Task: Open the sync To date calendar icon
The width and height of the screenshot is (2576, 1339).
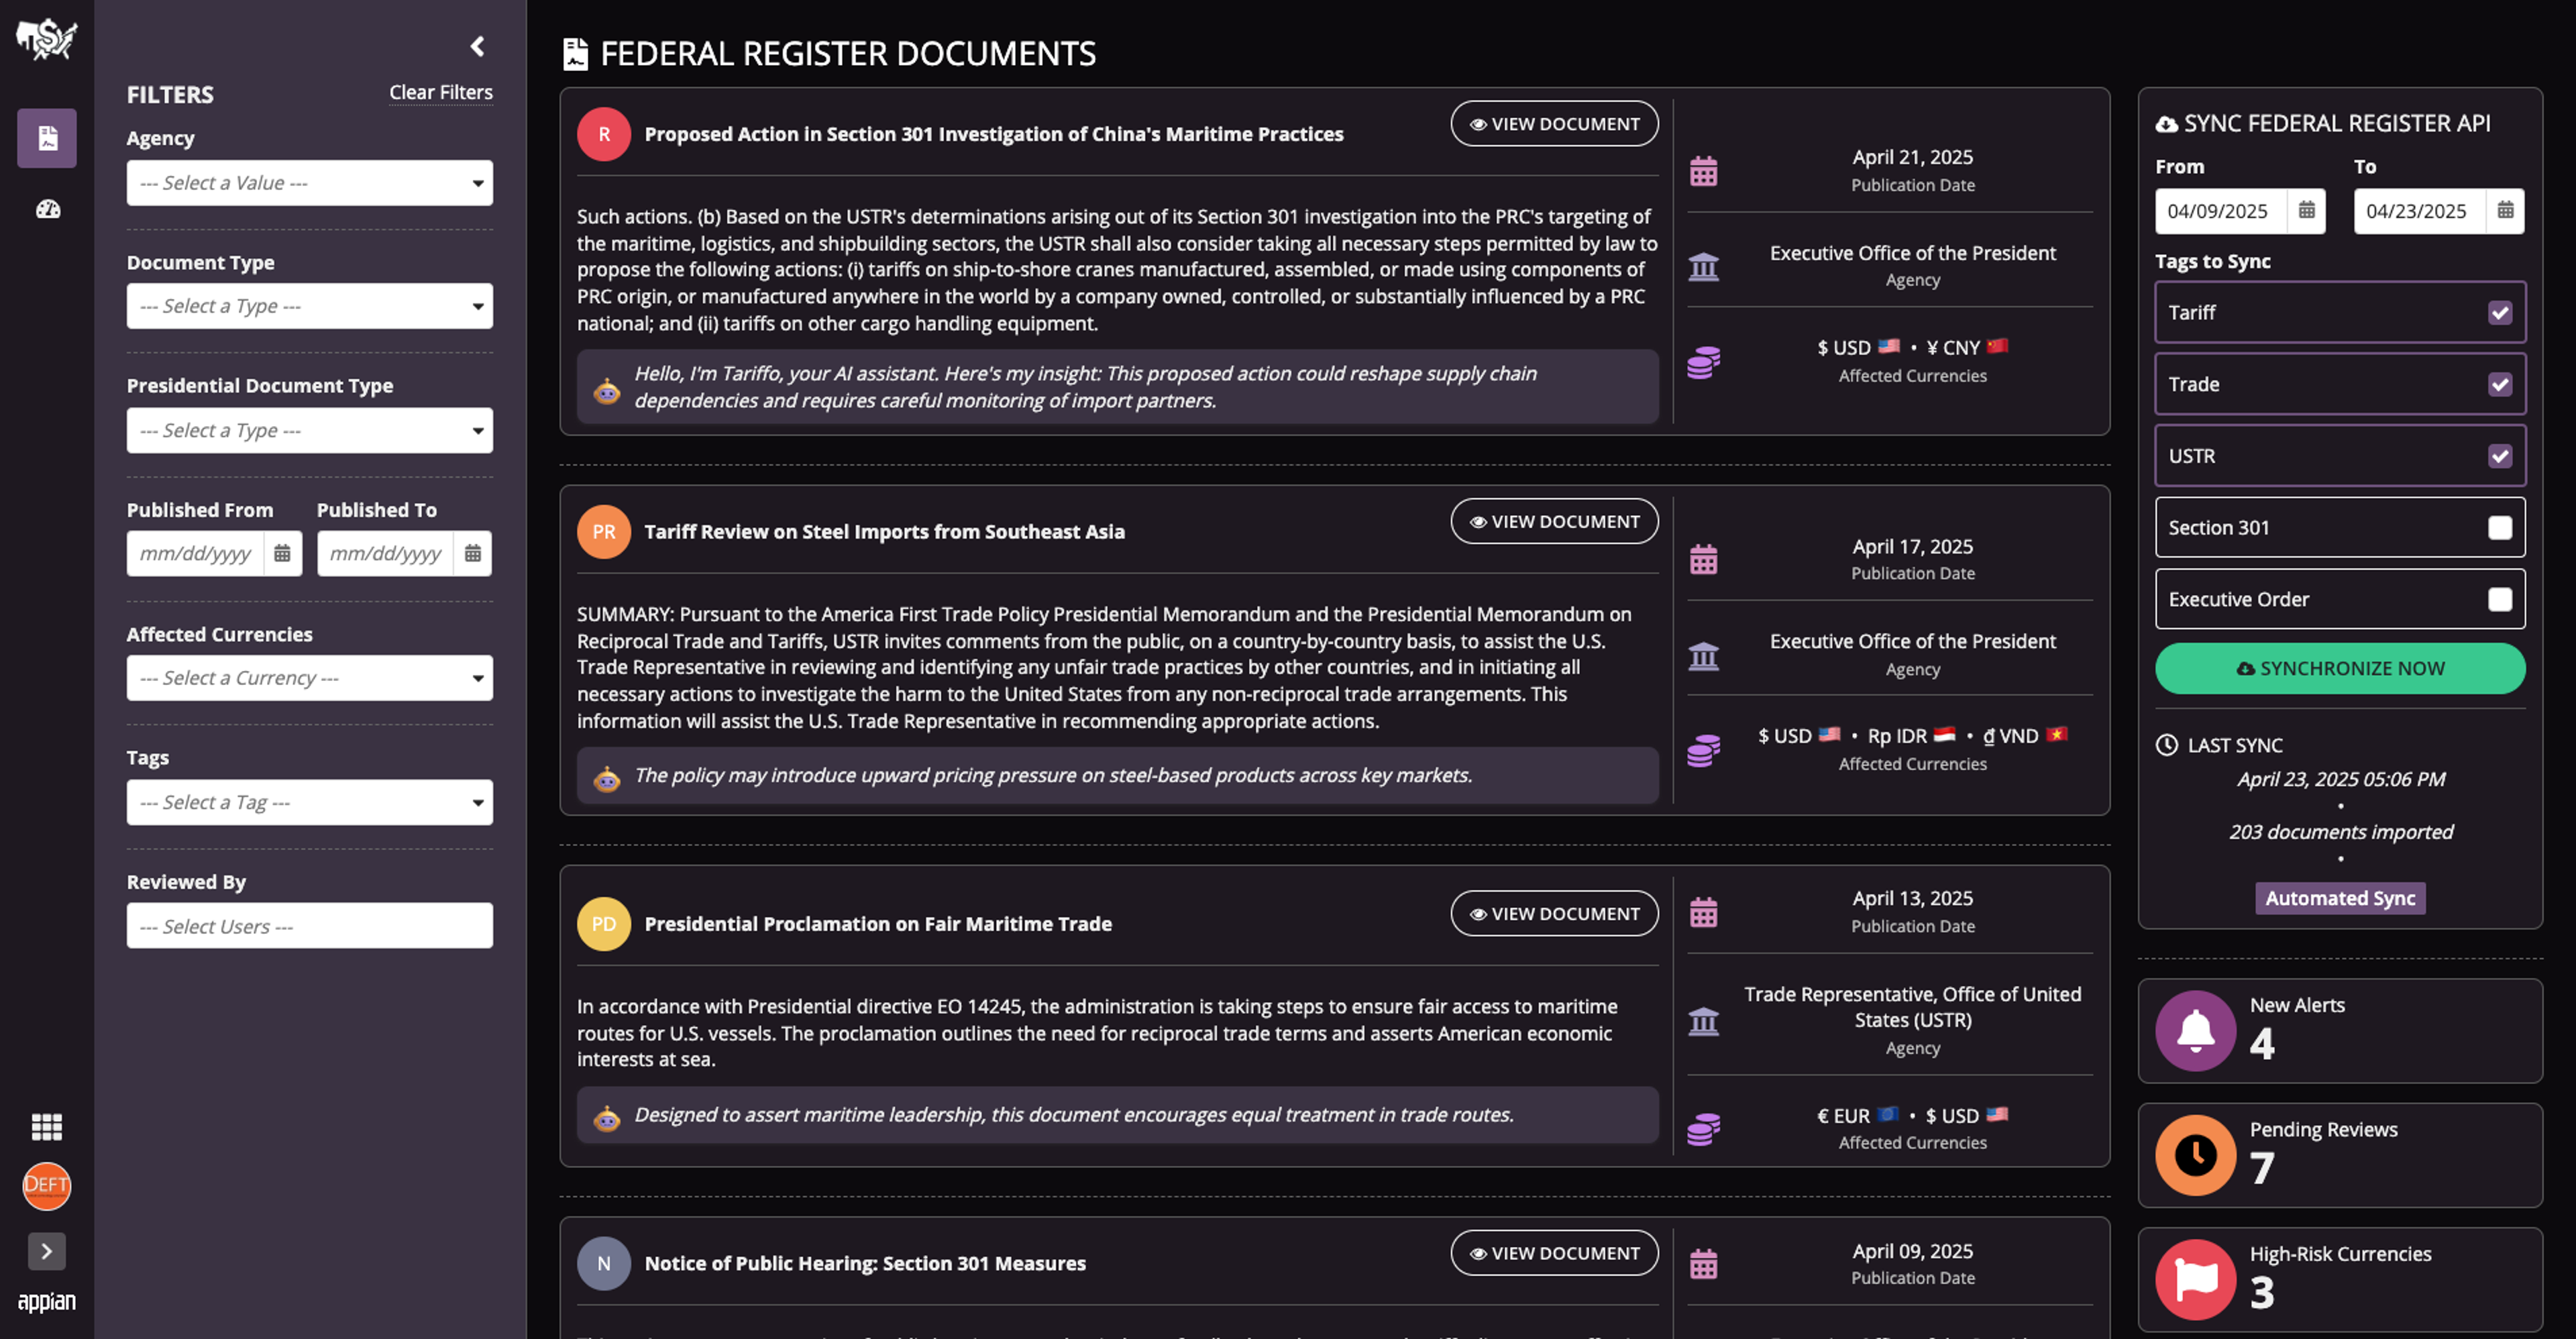Action: [x=2505, y=211]
